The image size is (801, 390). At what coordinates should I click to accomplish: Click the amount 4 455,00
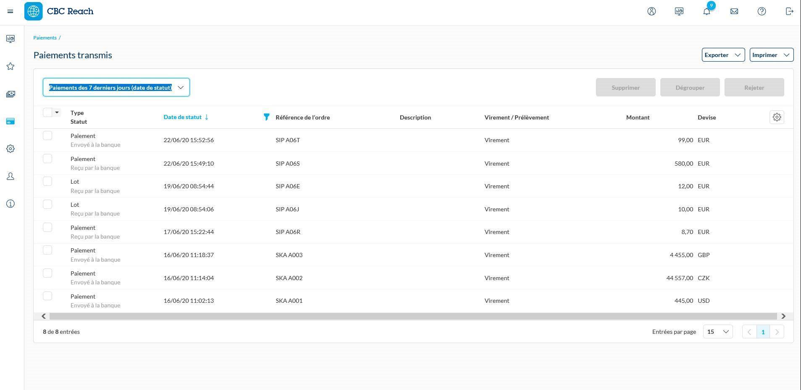[682, 255]
